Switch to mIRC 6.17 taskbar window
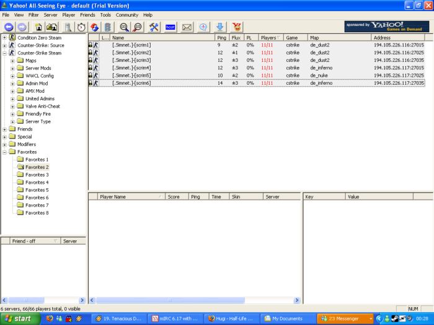The image size is (434, 325). [x=175, y=319]
